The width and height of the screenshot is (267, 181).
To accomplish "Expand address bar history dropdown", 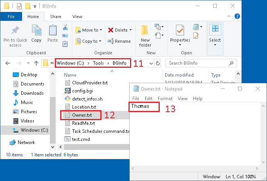I will [x=151, y=64].
